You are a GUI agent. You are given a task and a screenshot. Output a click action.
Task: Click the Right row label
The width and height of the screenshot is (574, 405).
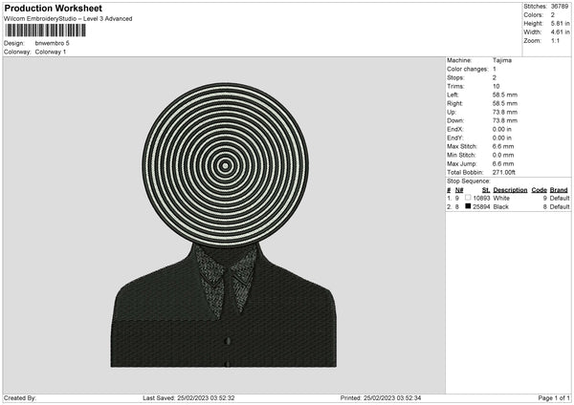(x=453, y=103)
